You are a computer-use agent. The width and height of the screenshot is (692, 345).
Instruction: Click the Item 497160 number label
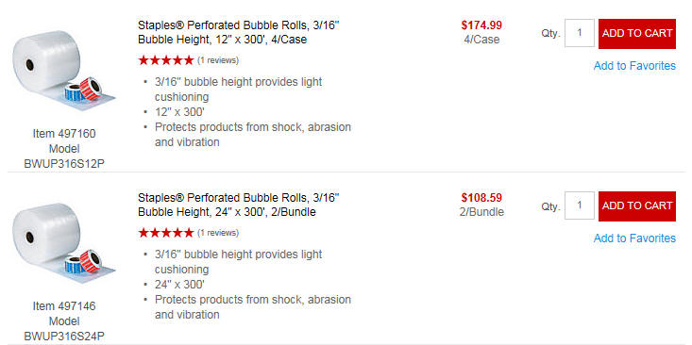(x=64, y=134)
